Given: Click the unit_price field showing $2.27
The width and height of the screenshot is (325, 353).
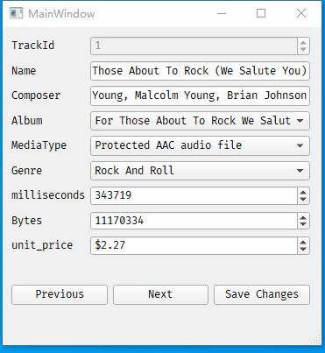Looking at the screenshot, I should (x=194, y=245).
